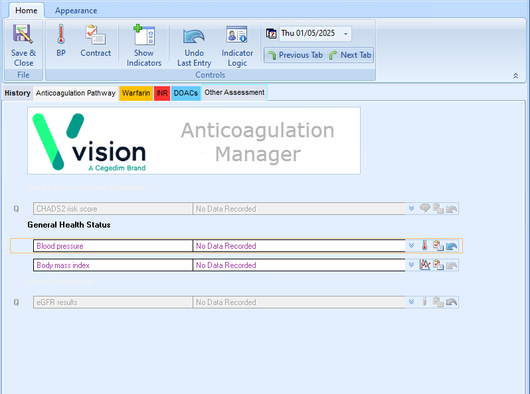Select the Body mass index label field
530x394 pixels.
(x=113, y=265)
